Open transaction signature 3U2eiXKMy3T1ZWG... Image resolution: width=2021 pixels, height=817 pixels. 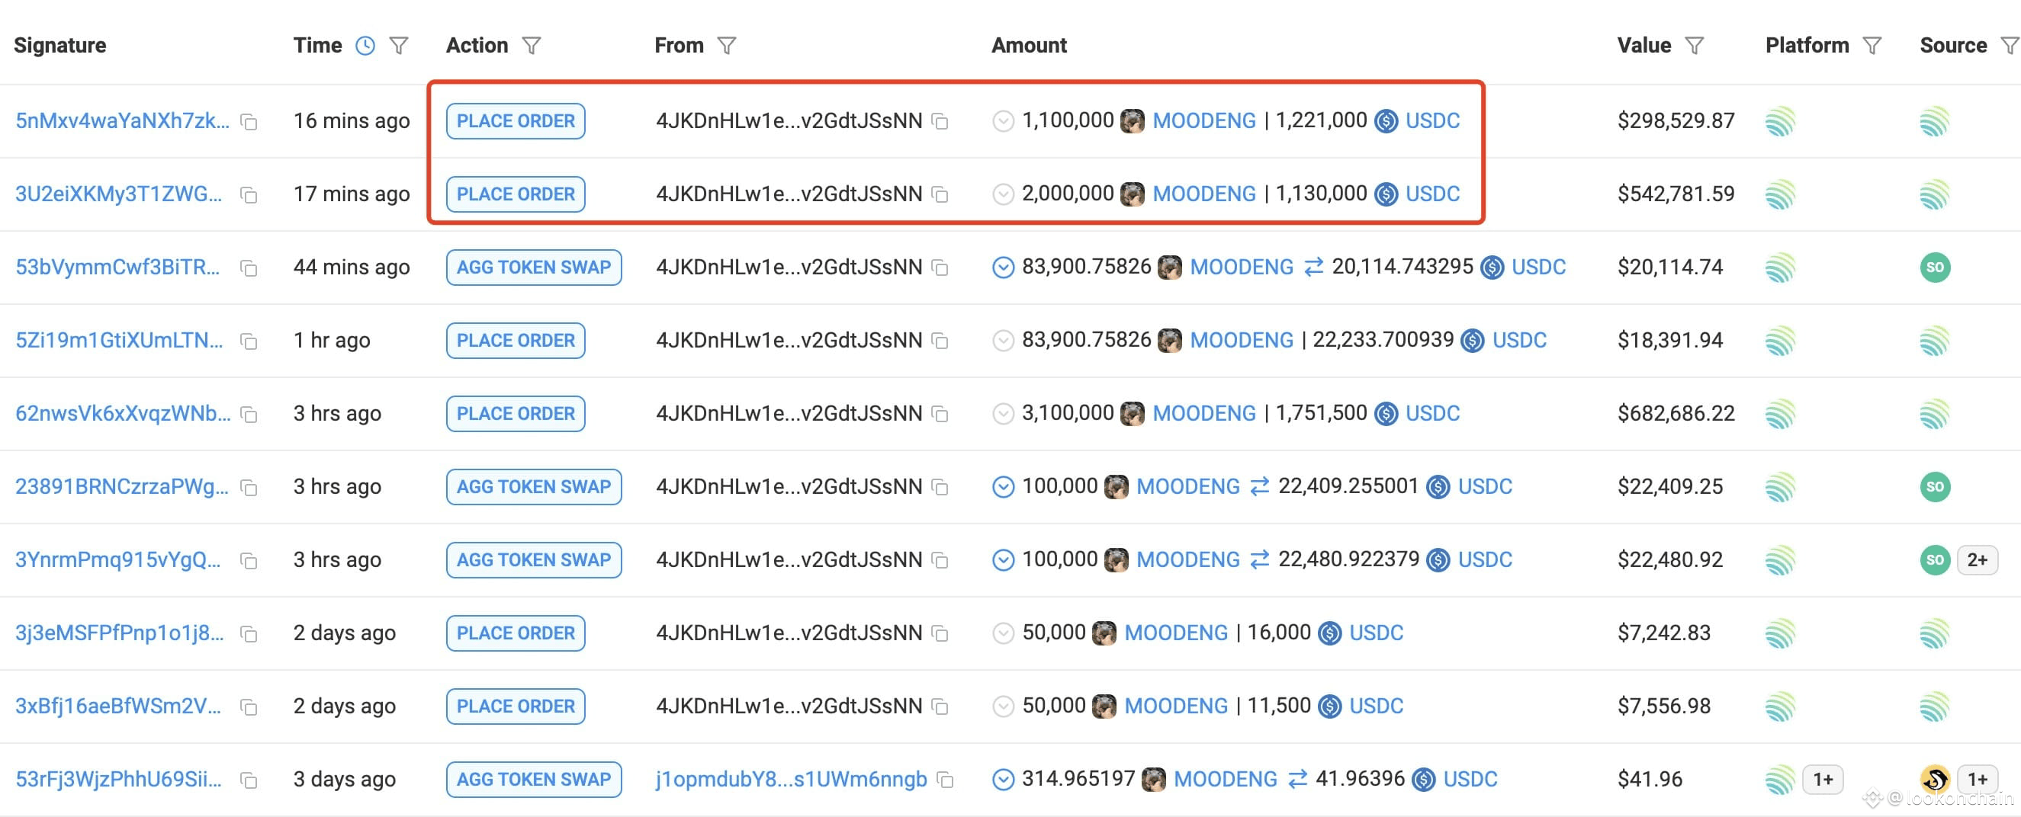118,194
